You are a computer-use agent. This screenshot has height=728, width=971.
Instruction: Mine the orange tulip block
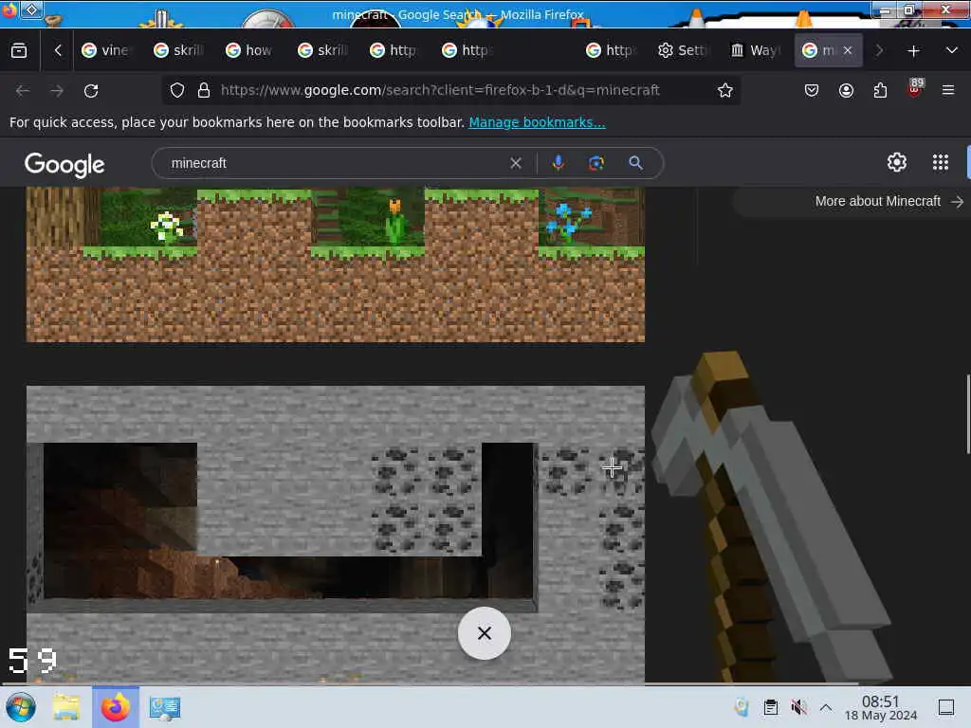394,221
